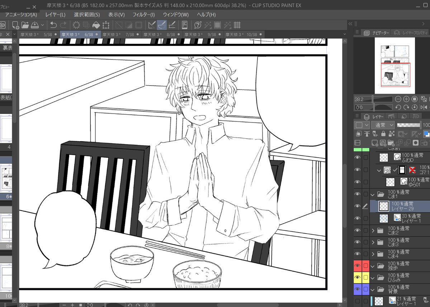The width and height of the screenshot is (430, 307).
Task: Open the 選択範囲(S) menu
Action: pyautogui.click(x=87, y=15)
